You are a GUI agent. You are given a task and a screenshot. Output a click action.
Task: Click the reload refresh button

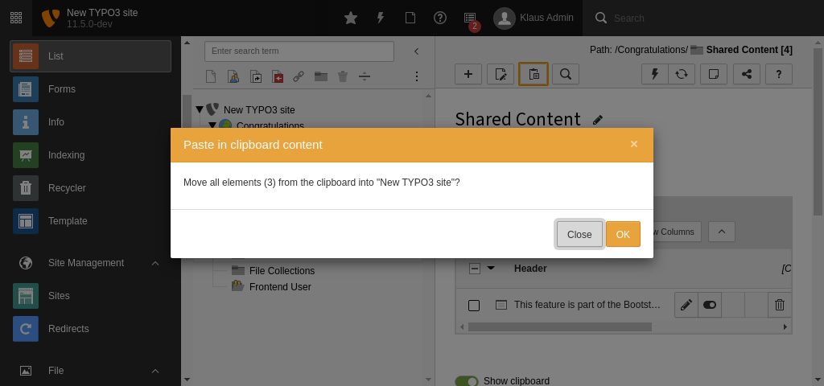coord(682,74)
